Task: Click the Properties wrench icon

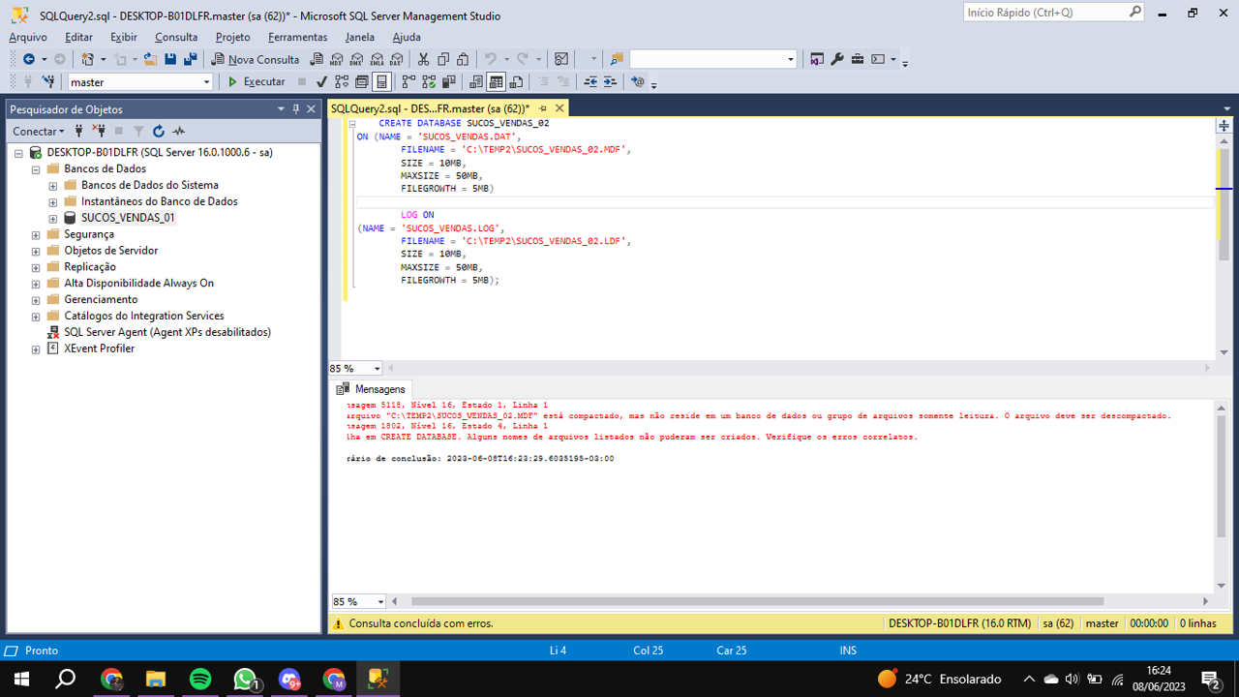Action: [x=836, y=59]
